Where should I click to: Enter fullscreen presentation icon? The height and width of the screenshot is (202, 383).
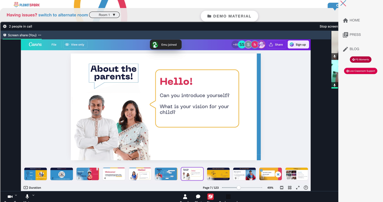298,187
